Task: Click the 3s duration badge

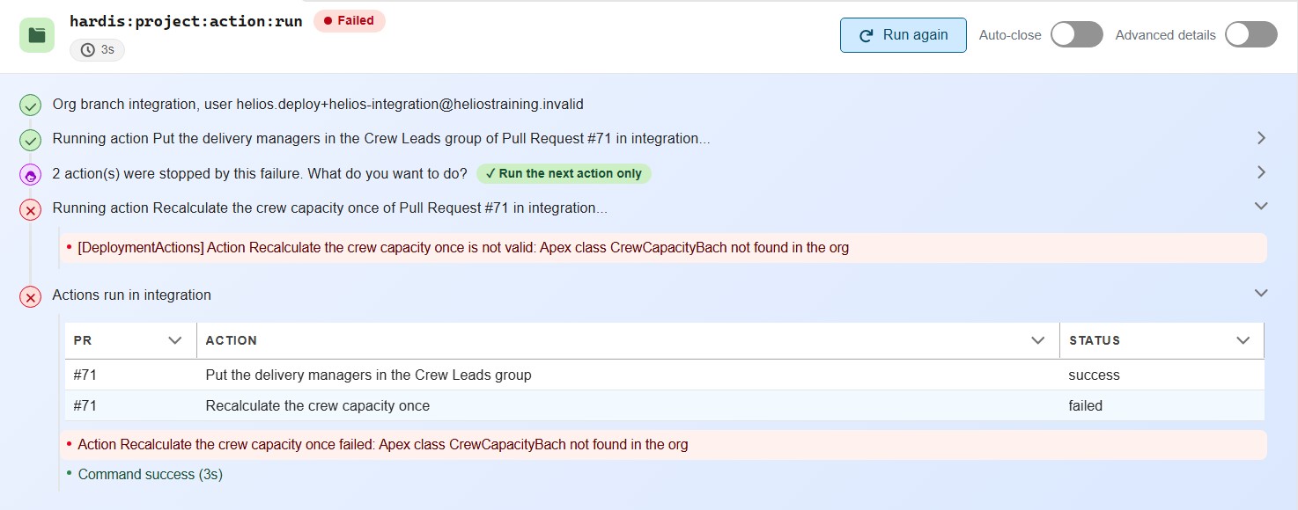Action: (98, 50)
